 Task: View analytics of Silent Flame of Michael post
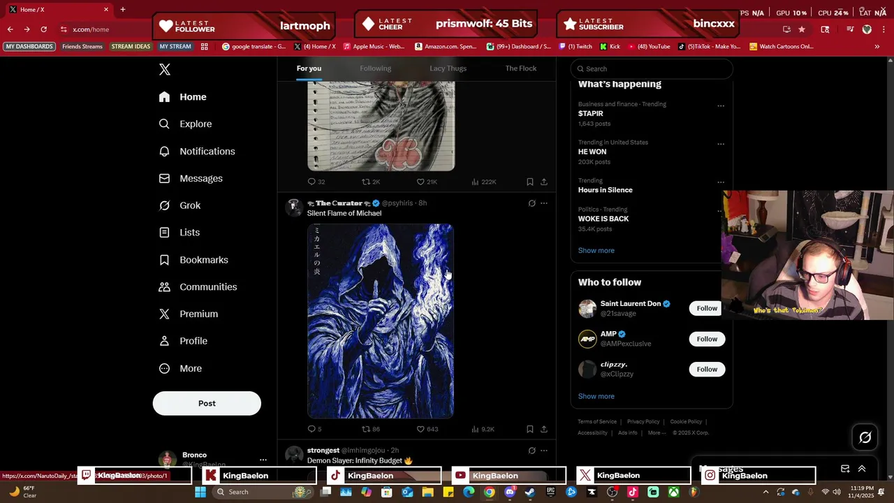click(x=483, y=429)
